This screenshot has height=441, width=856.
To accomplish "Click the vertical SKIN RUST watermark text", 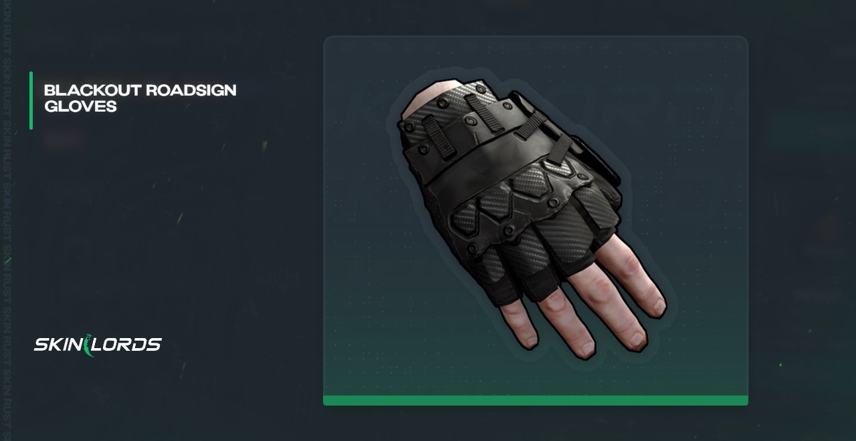I will click(7, 220).
